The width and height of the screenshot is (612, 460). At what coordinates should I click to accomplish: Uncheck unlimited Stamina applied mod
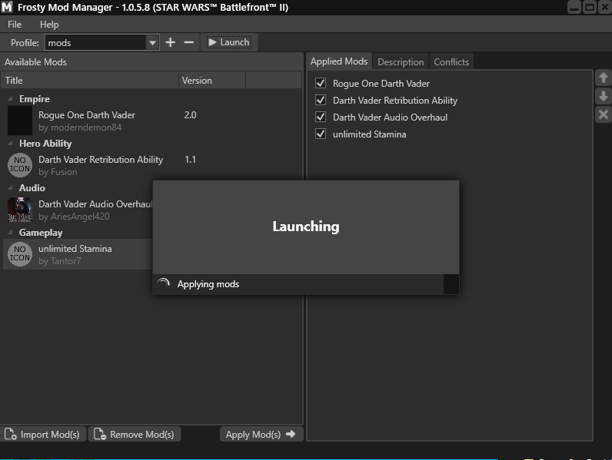click(321, 134)
